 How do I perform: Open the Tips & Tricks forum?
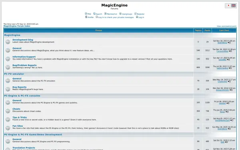click(x=20, y=117)
